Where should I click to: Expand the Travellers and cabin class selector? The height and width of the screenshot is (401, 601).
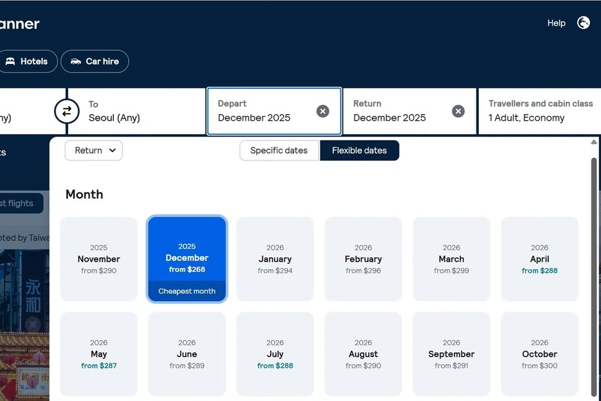pos(540,111)
